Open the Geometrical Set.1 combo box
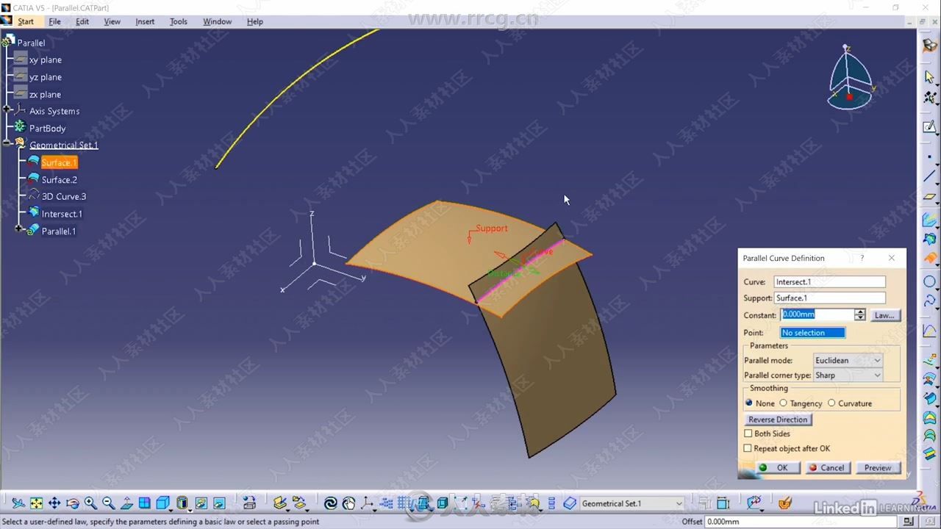The height and width of the screenshot is (529, 941). (631, 503)
